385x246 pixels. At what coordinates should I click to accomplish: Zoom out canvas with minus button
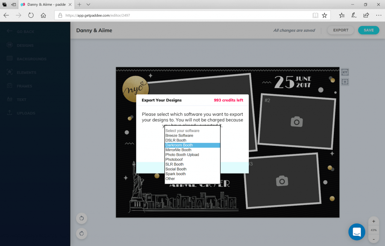[x=373, y=239]
